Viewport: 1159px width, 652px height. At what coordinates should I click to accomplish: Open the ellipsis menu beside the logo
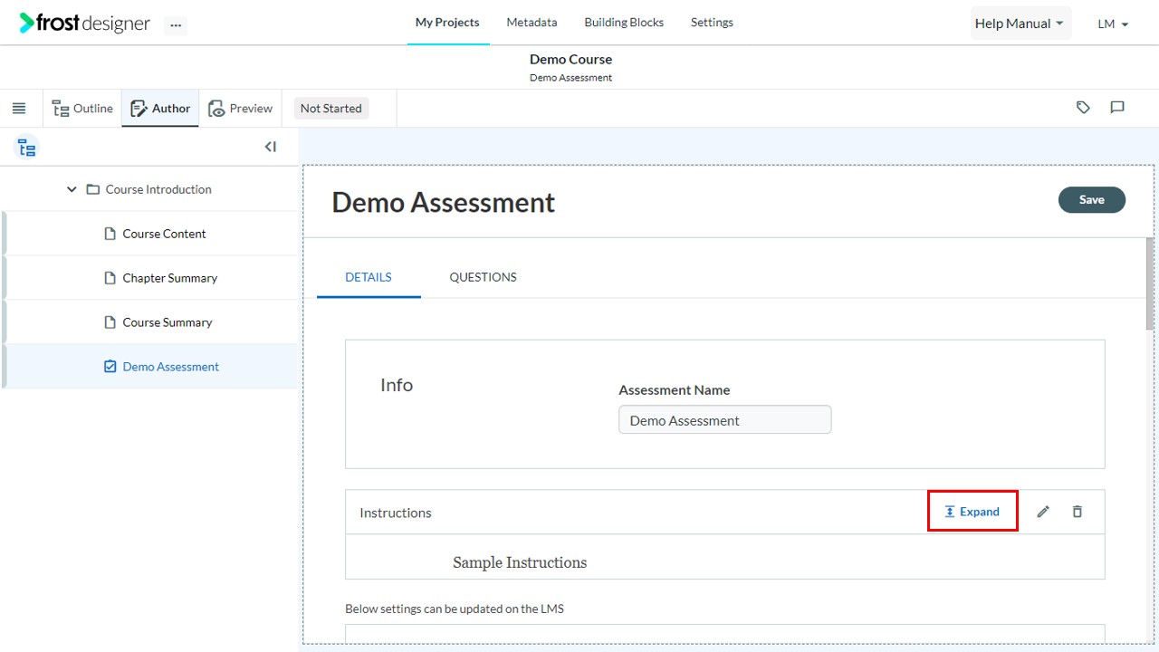pos(176,25)
